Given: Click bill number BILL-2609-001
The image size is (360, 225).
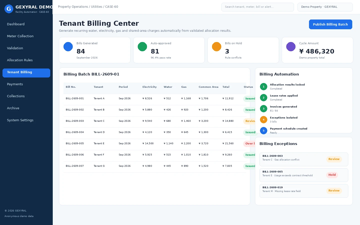Looking at the screenshot, I should [x=75, y=98].
